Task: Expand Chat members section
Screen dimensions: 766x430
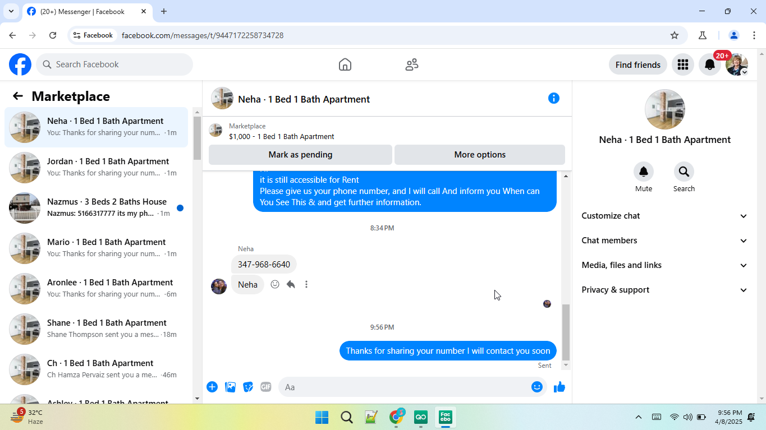Action: pos(664,241)
